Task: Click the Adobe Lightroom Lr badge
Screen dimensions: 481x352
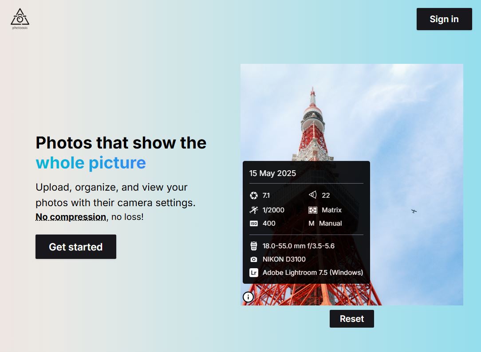Action: pyautogui.click(x=253, y=273)
